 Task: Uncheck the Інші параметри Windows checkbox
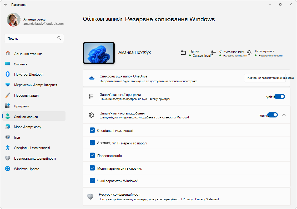92,180
